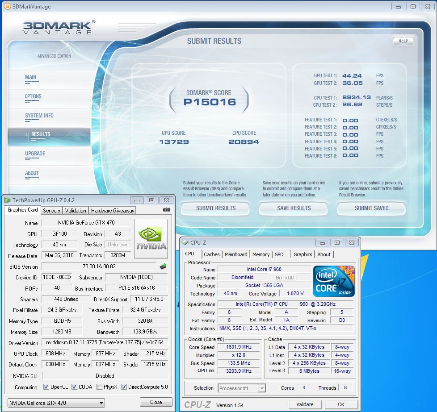Viewport: 437px width, 412px height.
Task: Click the GPU-Z title bar icon
Action: [8, 200]
